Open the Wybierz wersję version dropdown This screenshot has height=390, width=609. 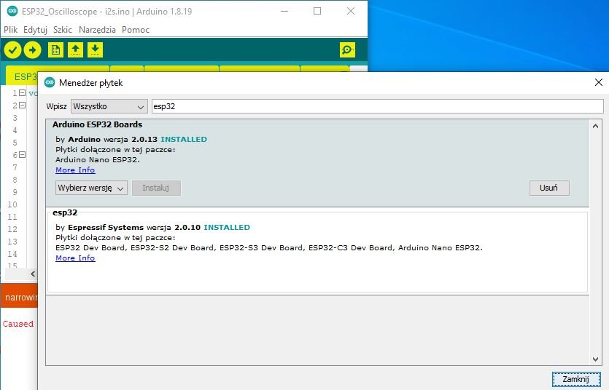91,188
